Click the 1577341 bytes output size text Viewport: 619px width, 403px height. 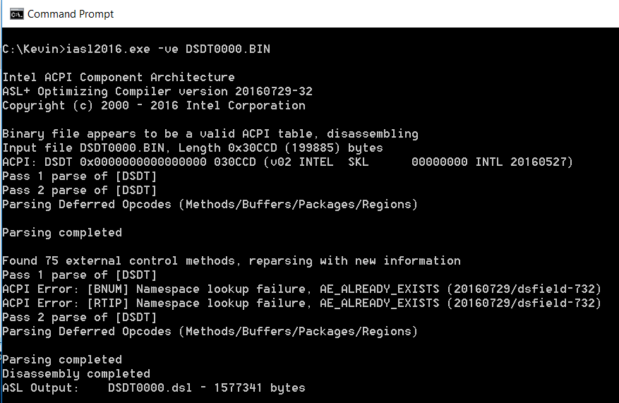[x=259, y=388]
